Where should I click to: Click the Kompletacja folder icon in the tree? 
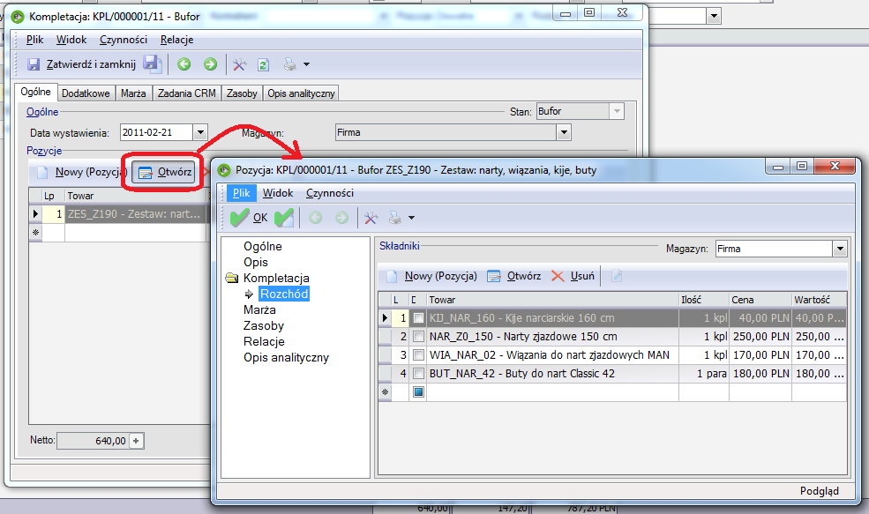click(x=232, y=278)
